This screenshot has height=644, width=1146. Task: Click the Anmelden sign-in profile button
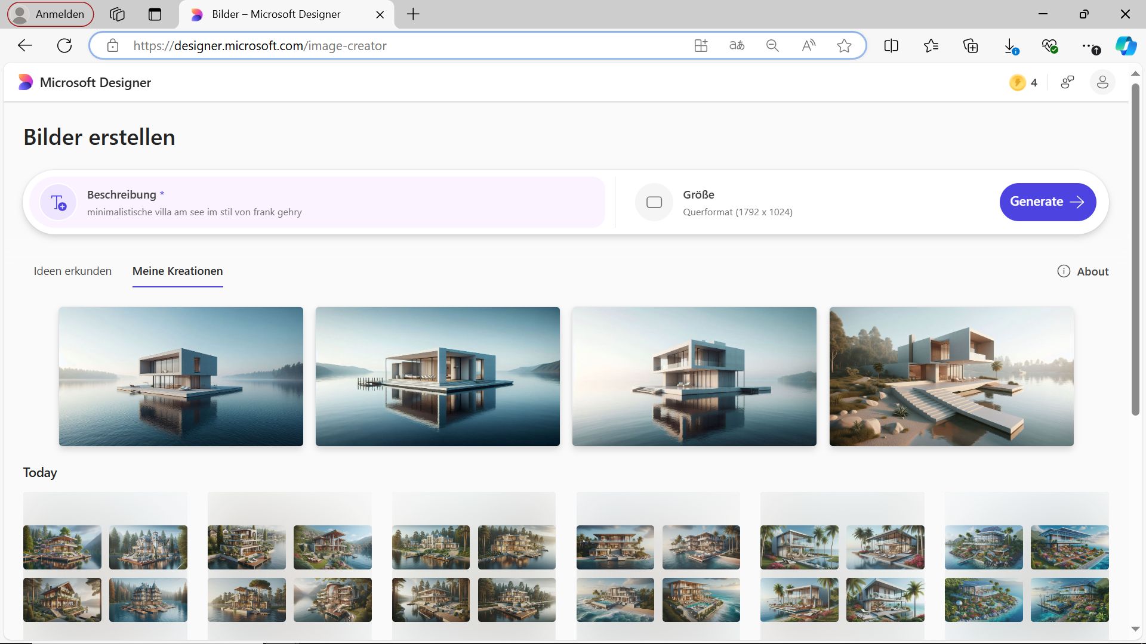pos(50,14)
